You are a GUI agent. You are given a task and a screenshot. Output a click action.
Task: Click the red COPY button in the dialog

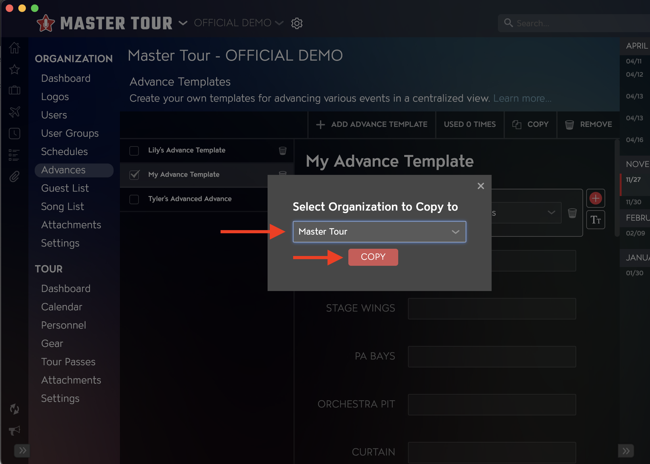tap(373, 257)
